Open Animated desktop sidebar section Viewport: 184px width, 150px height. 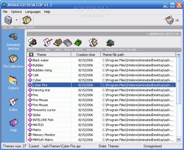point(13,42)
